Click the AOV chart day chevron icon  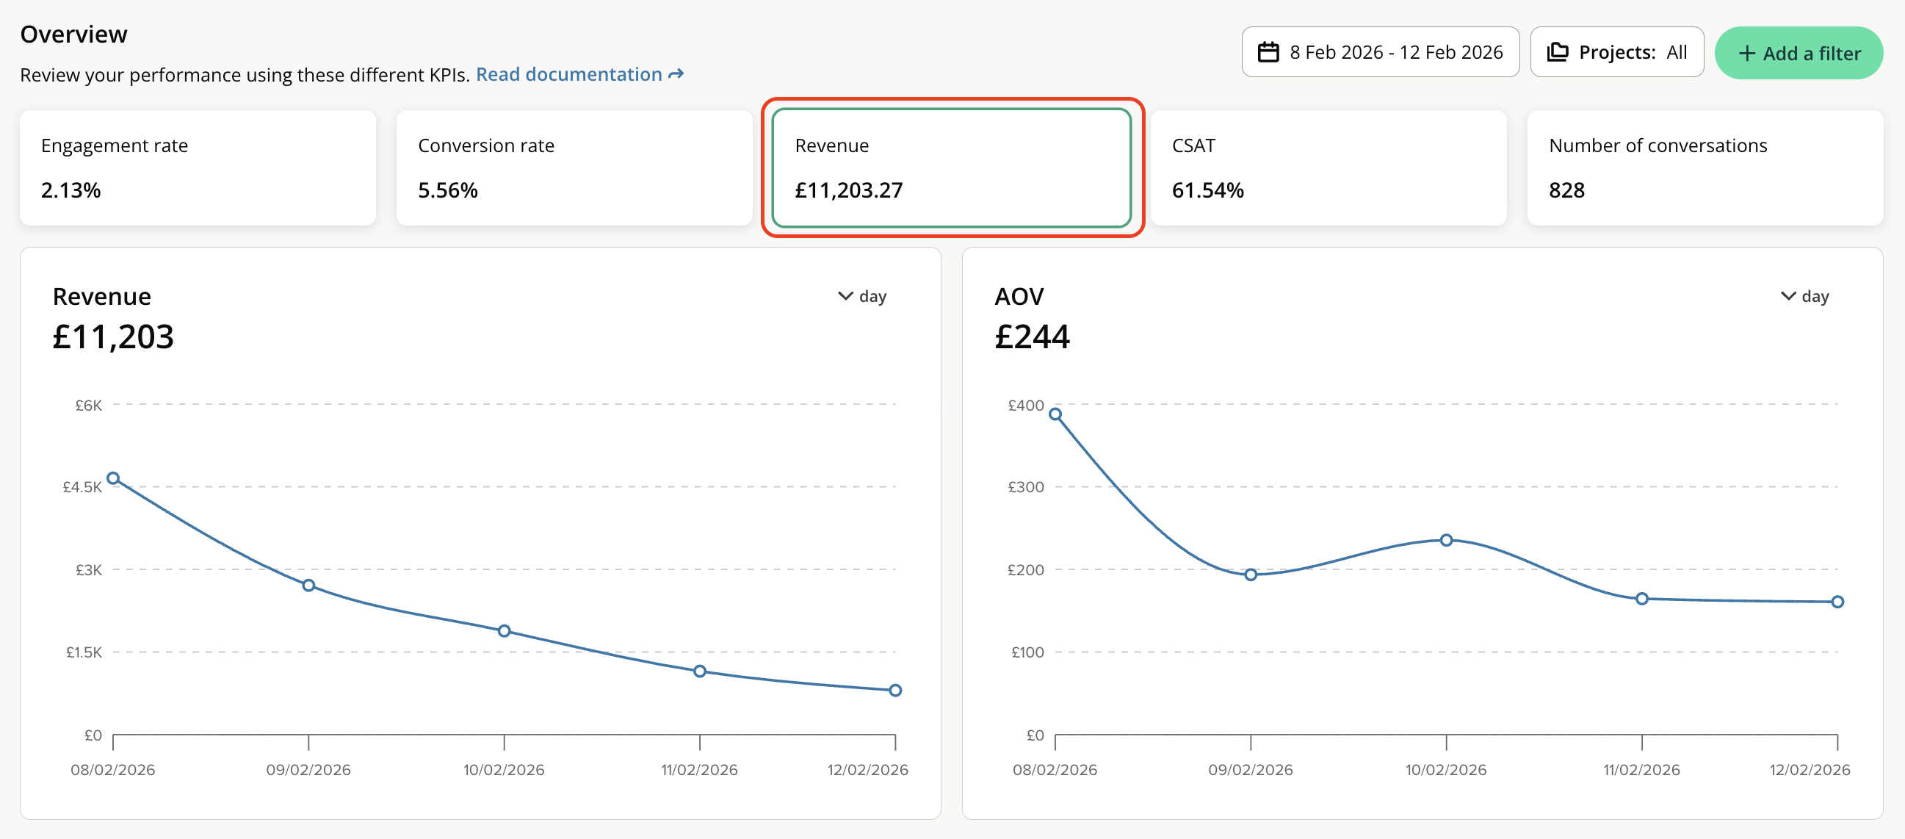pos(1787,296)
